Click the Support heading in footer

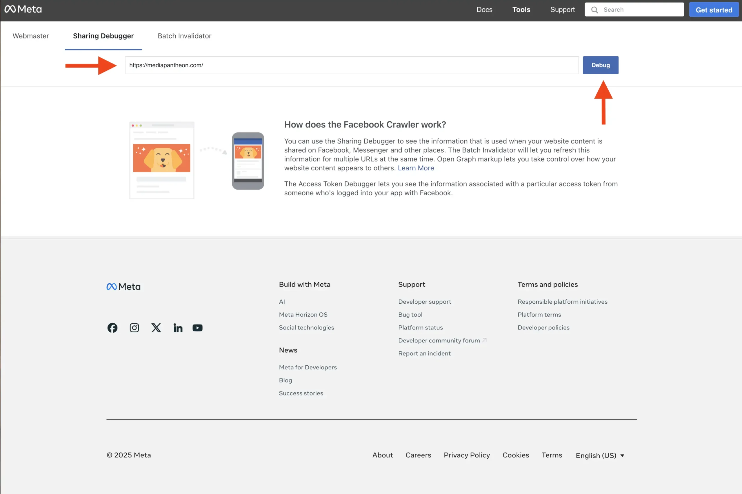tap(412, 285)
